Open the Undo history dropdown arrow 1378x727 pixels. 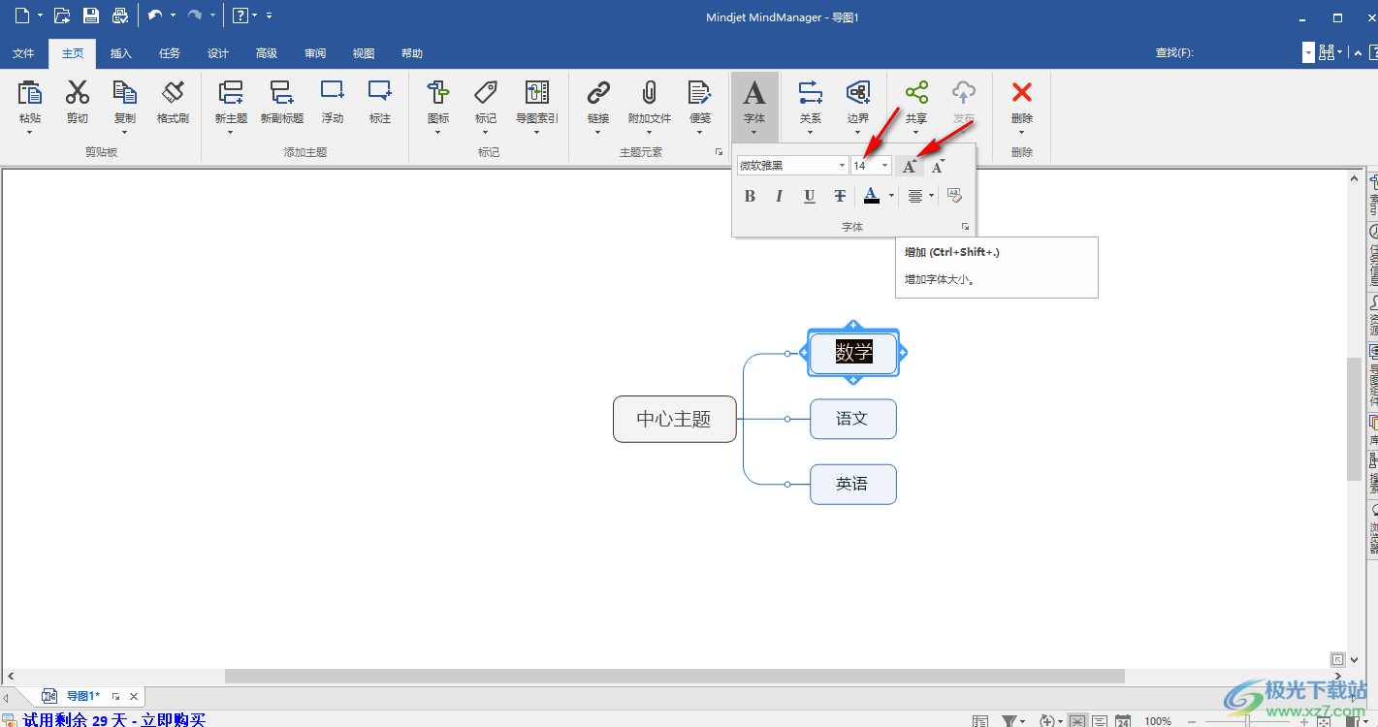click(x=173, y=16)
